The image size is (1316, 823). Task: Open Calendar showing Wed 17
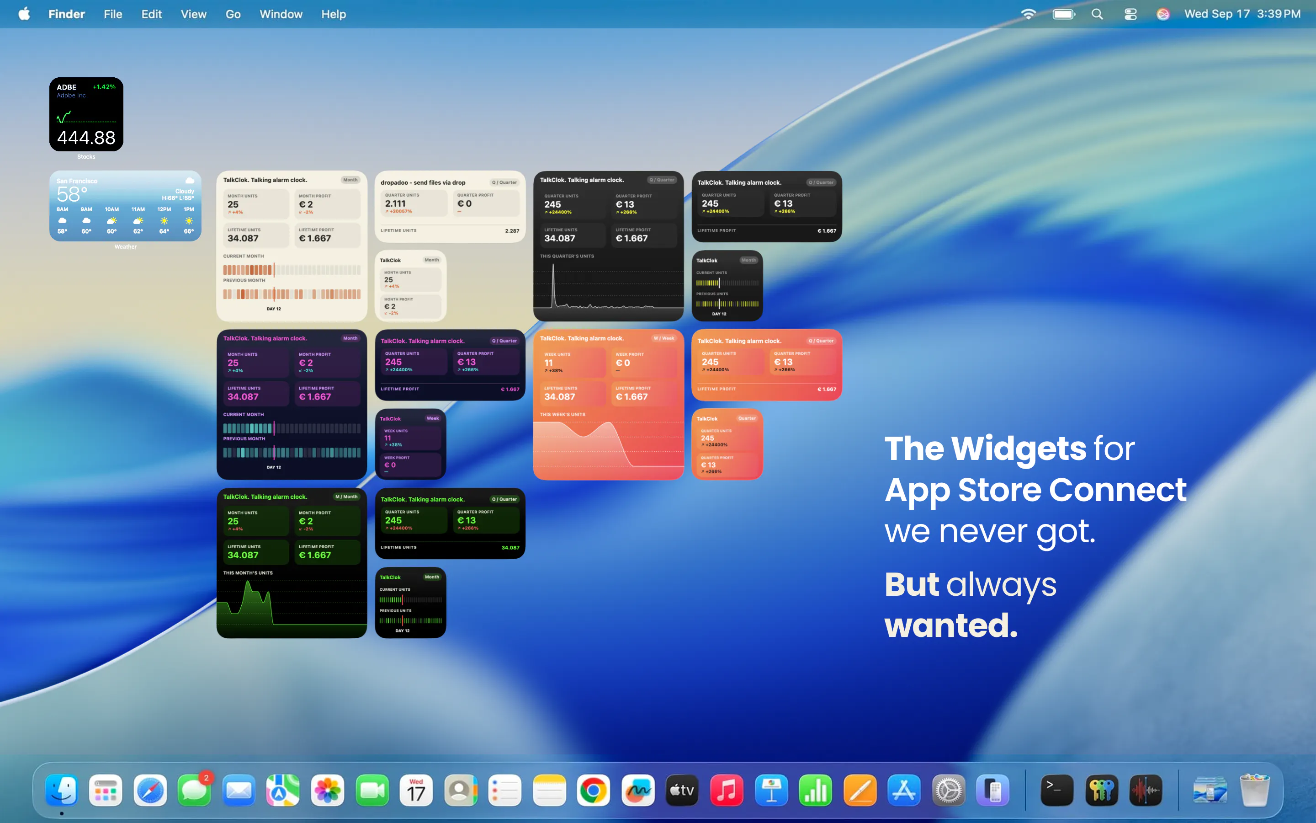416,790
